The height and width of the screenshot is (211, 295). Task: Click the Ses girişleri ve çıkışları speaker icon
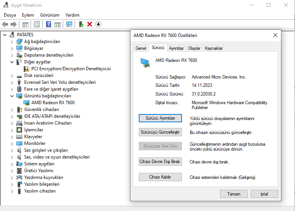point(19,150)
